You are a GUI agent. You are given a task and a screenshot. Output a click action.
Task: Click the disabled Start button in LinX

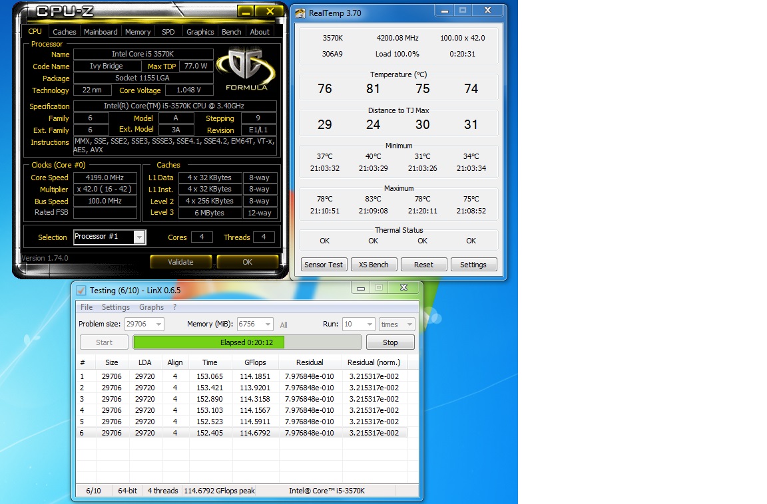pos(104,342)
